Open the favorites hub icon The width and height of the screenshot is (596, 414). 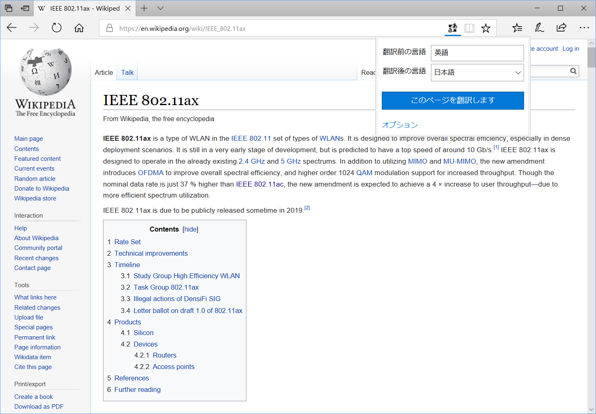[517, 28]
